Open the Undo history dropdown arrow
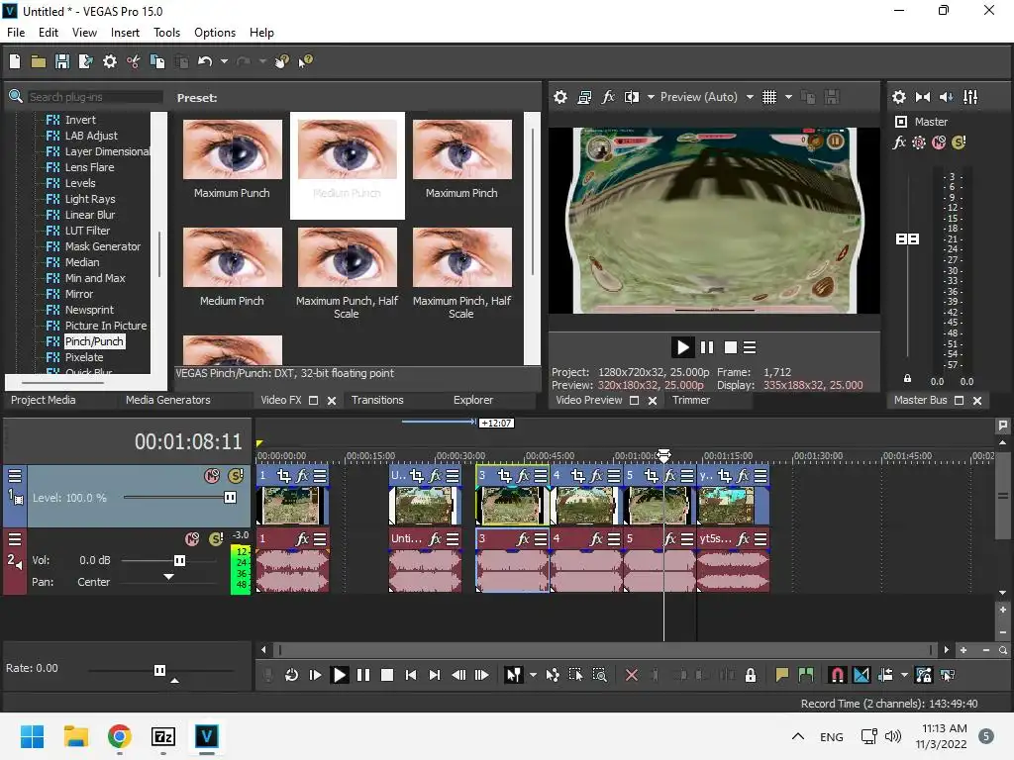Image resolution: width=1014 pixels, height=760 pixels. [224, 61]
